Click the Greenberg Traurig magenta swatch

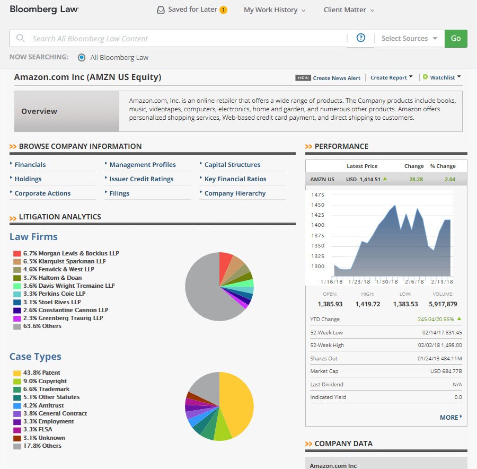[17, 318]
